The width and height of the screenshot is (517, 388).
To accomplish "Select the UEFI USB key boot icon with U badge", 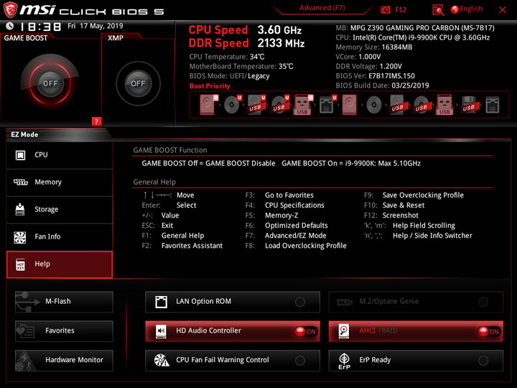I will click(x=303, y=105).
